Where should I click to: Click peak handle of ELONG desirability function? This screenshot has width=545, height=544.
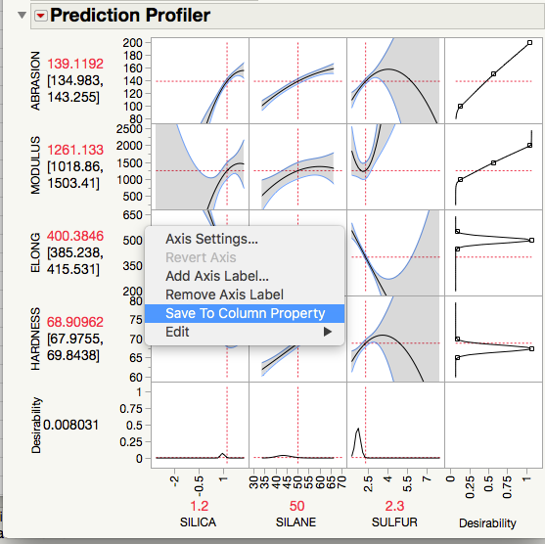click(x=531, y=240)
